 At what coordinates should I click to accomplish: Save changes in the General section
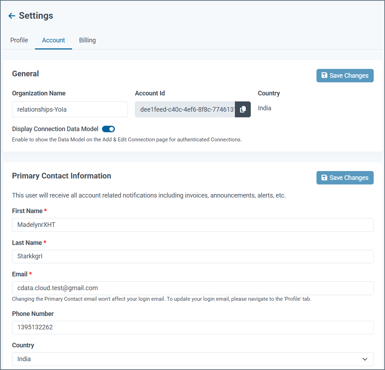[x=345, y=75]
